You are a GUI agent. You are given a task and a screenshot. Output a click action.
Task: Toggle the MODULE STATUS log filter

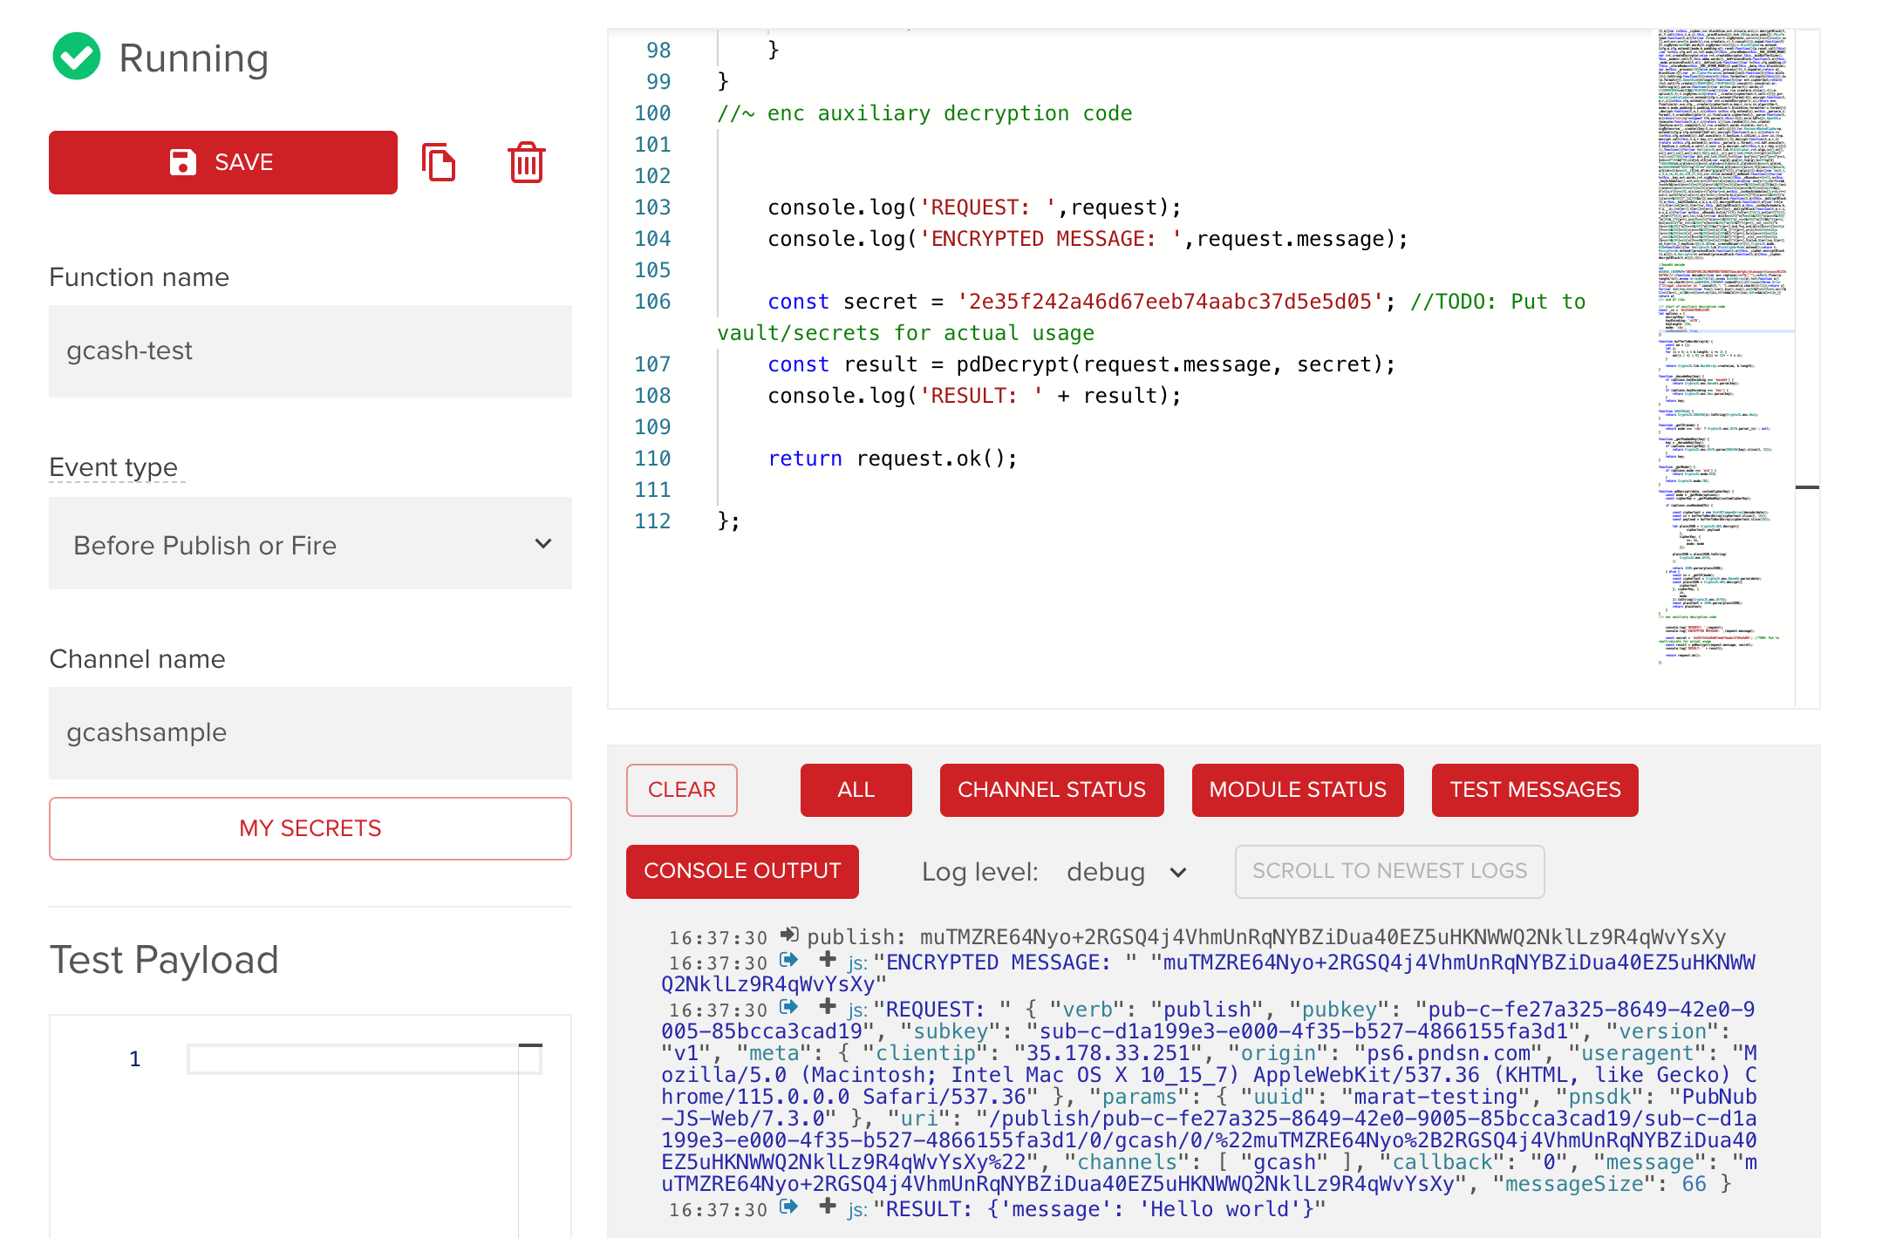1297,790
